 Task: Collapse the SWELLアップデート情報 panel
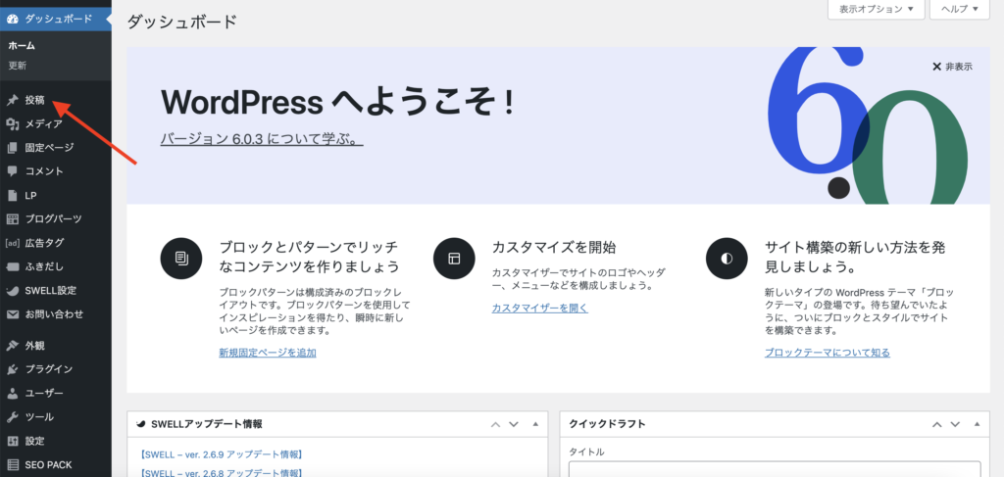click(535, 424)
